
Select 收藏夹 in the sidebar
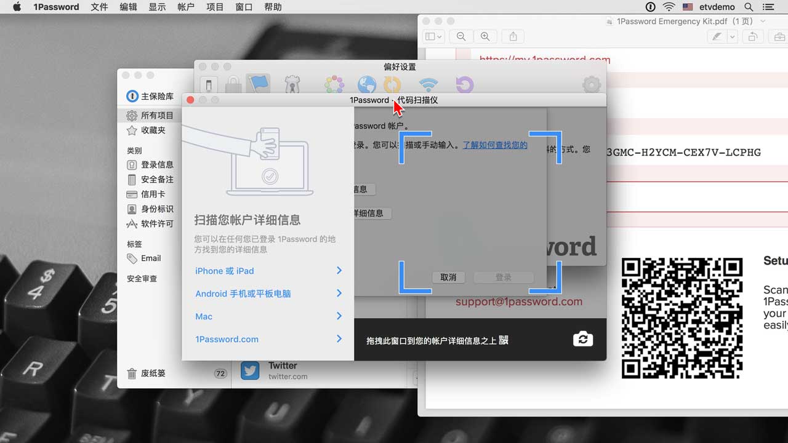pyautogui.click(x=153, y=130)
